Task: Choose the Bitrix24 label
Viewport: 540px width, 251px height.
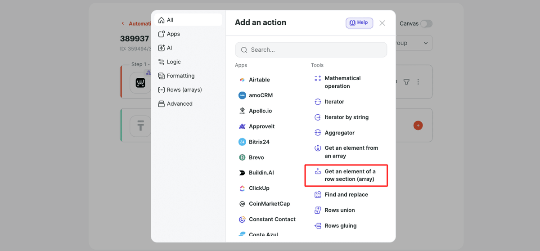Action: [259, 142]
